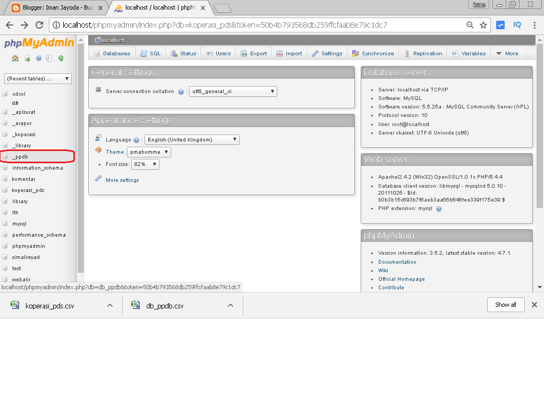Change the Server connection collation dropdown
This screenshot has width=544, height=394.
[233, 91]
